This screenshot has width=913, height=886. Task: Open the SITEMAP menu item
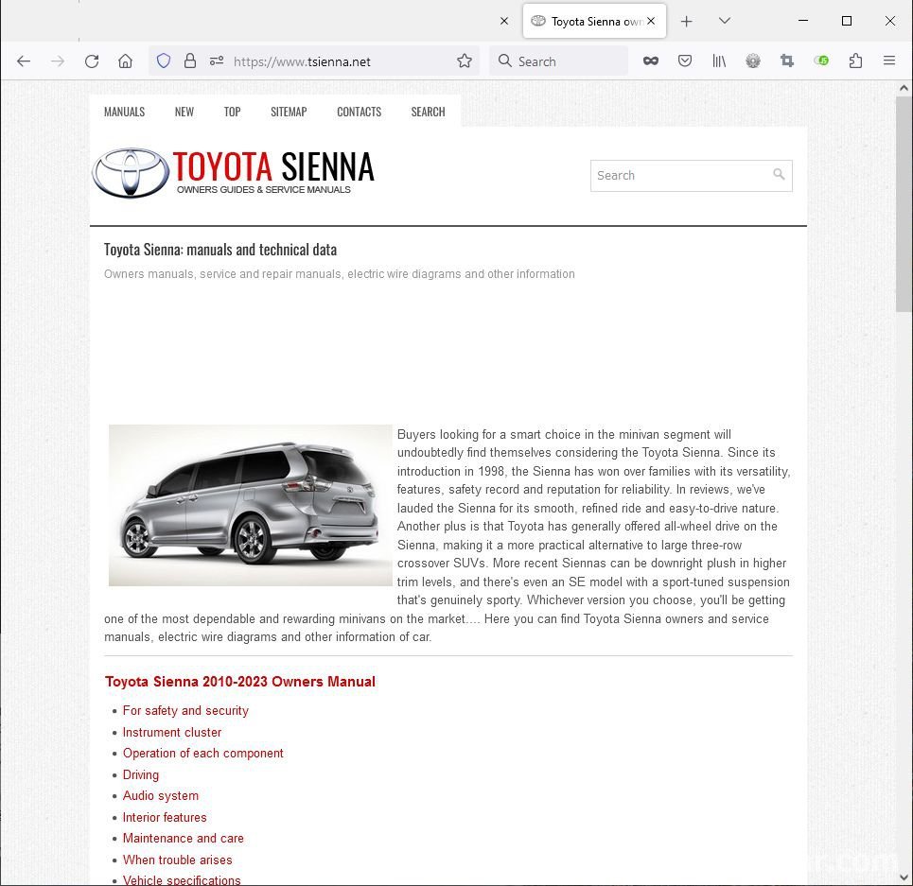[289, 112]
